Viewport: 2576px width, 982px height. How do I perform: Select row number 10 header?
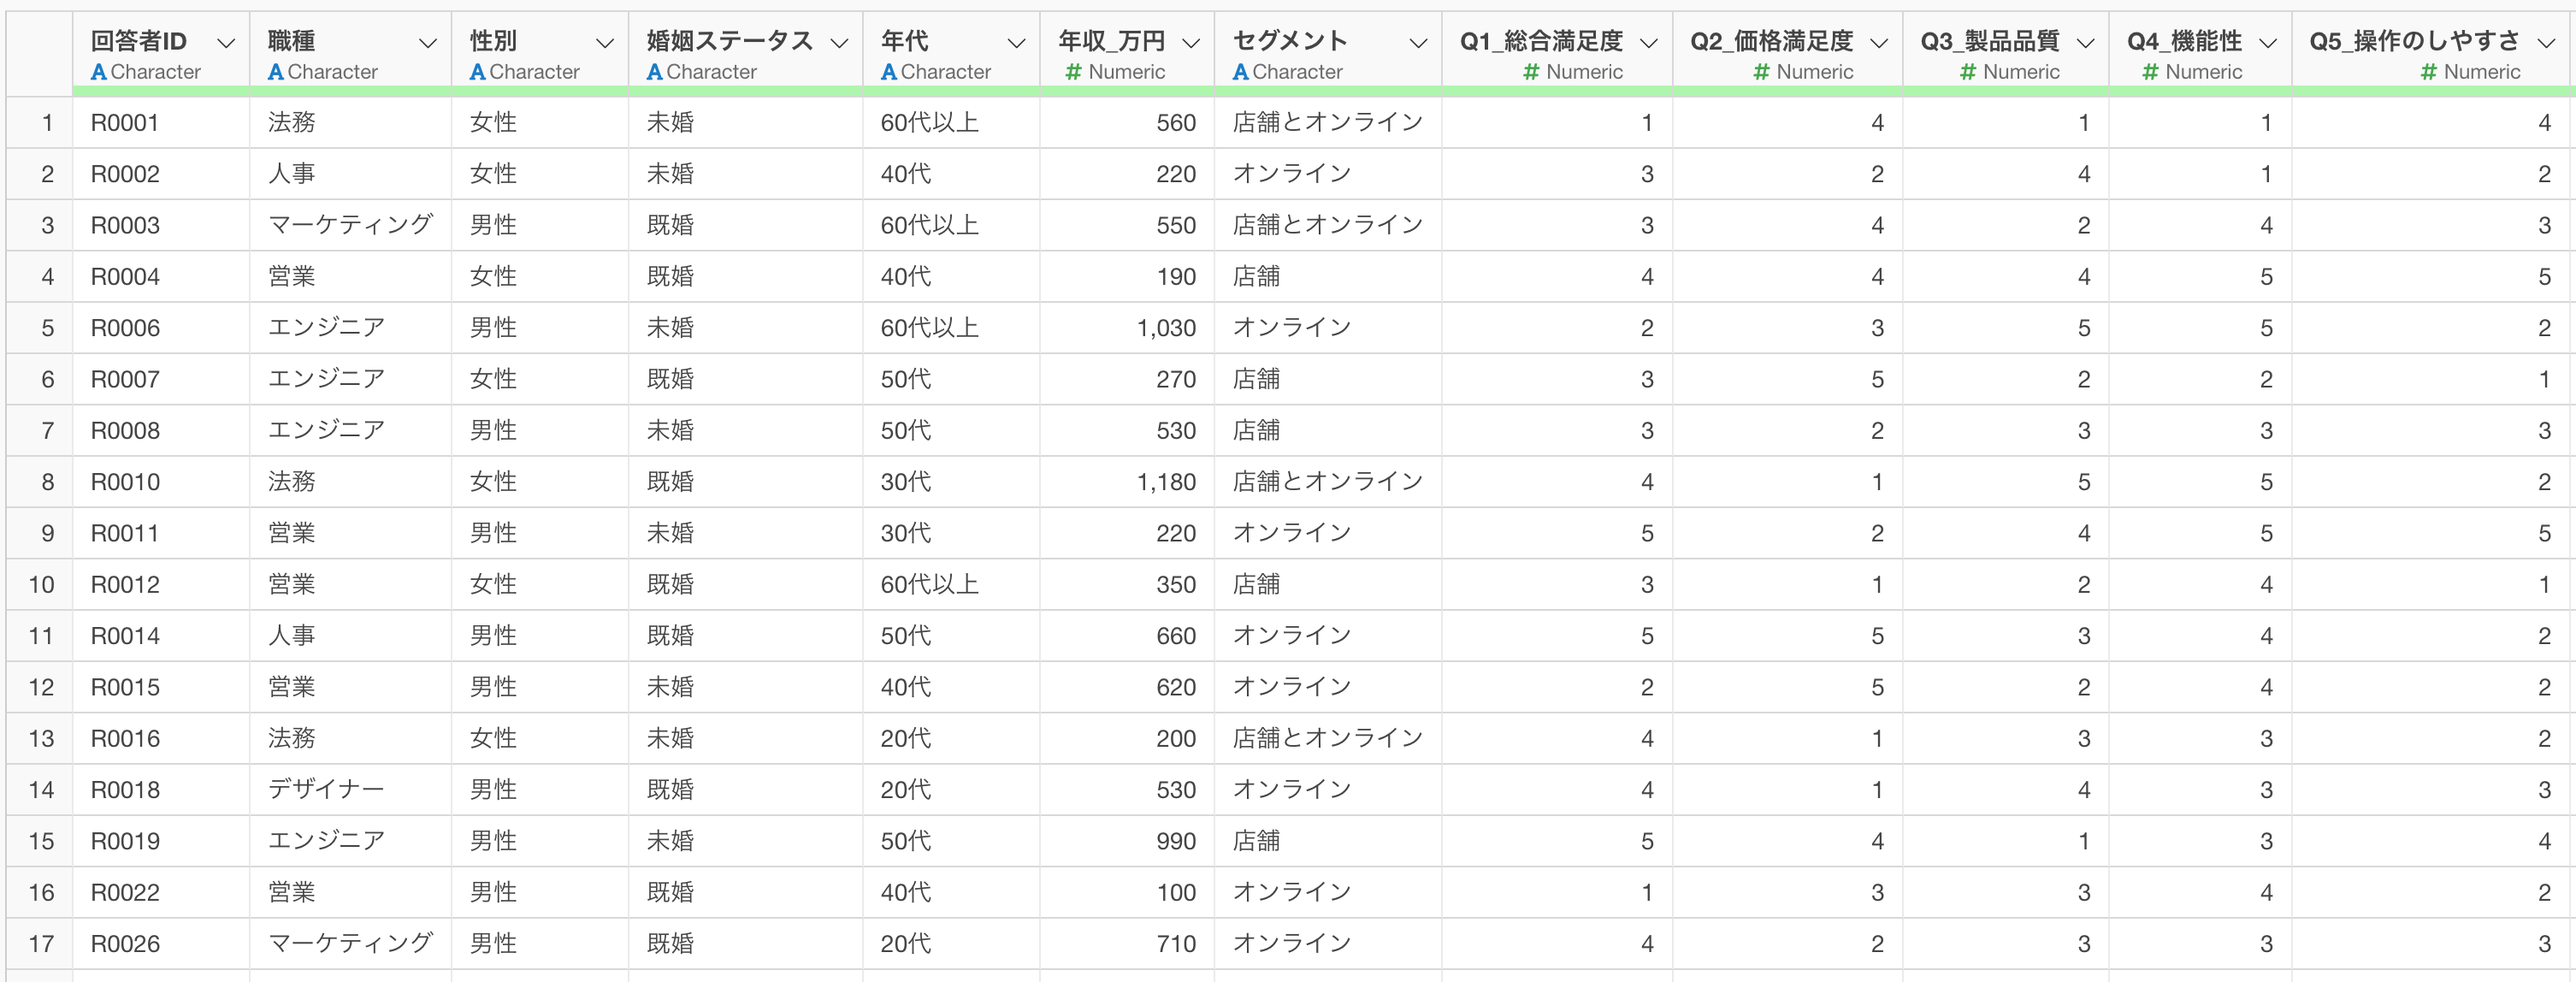tap(41, 585)
